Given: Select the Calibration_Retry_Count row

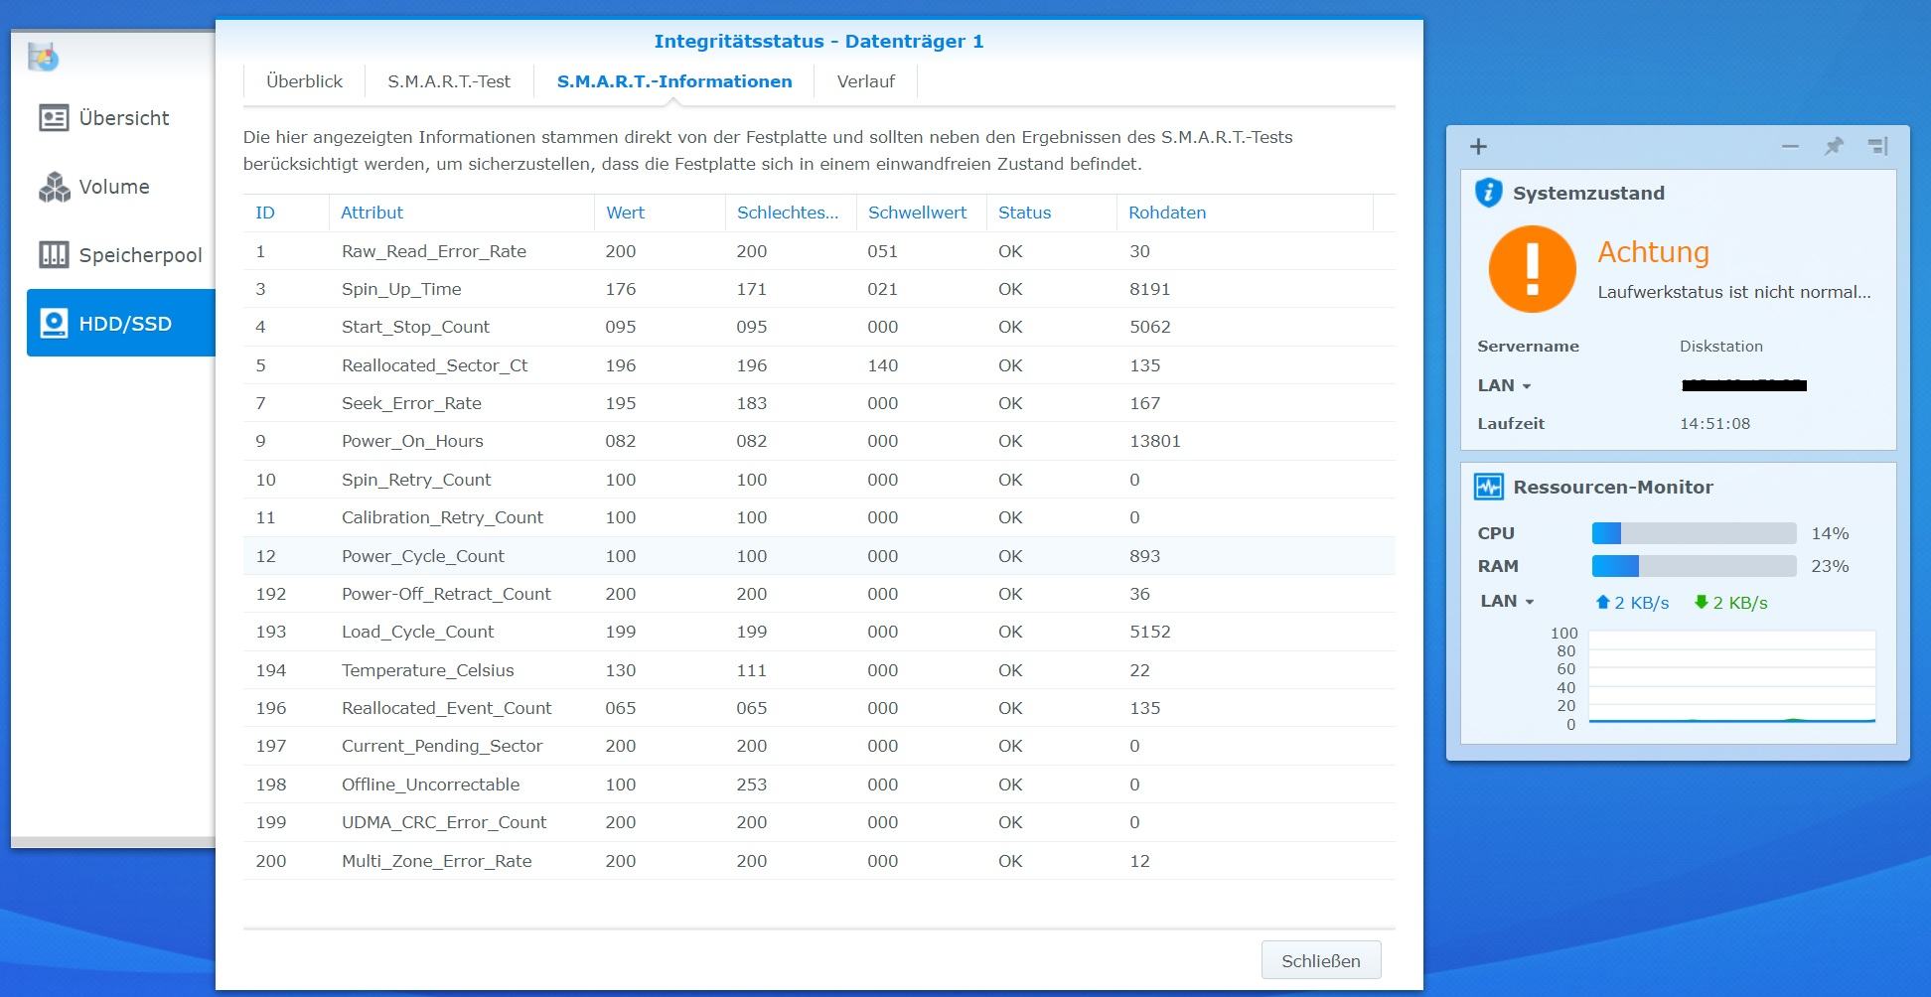Looking at the screenshot, I should (x=818, y=517).
